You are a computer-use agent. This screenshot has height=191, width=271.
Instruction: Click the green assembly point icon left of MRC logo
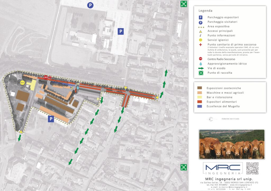(x=184, y=167)
